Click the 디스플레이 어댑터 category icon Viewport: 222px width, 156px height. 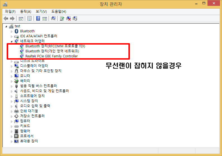(x=16, y=66)
